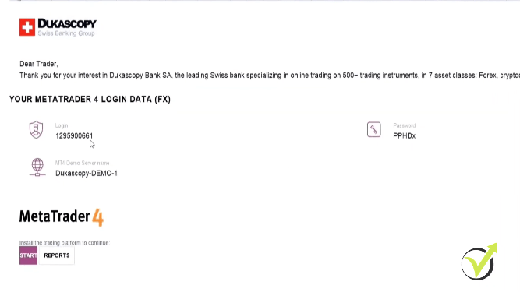The height and width of the screenshot is (292, 520).
Task: Open the REPORTS button
Action: click(57, 255)
